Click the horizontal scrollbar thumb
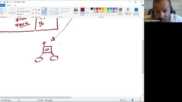Viewport: 182px width, 102px height. pos(36,97)
